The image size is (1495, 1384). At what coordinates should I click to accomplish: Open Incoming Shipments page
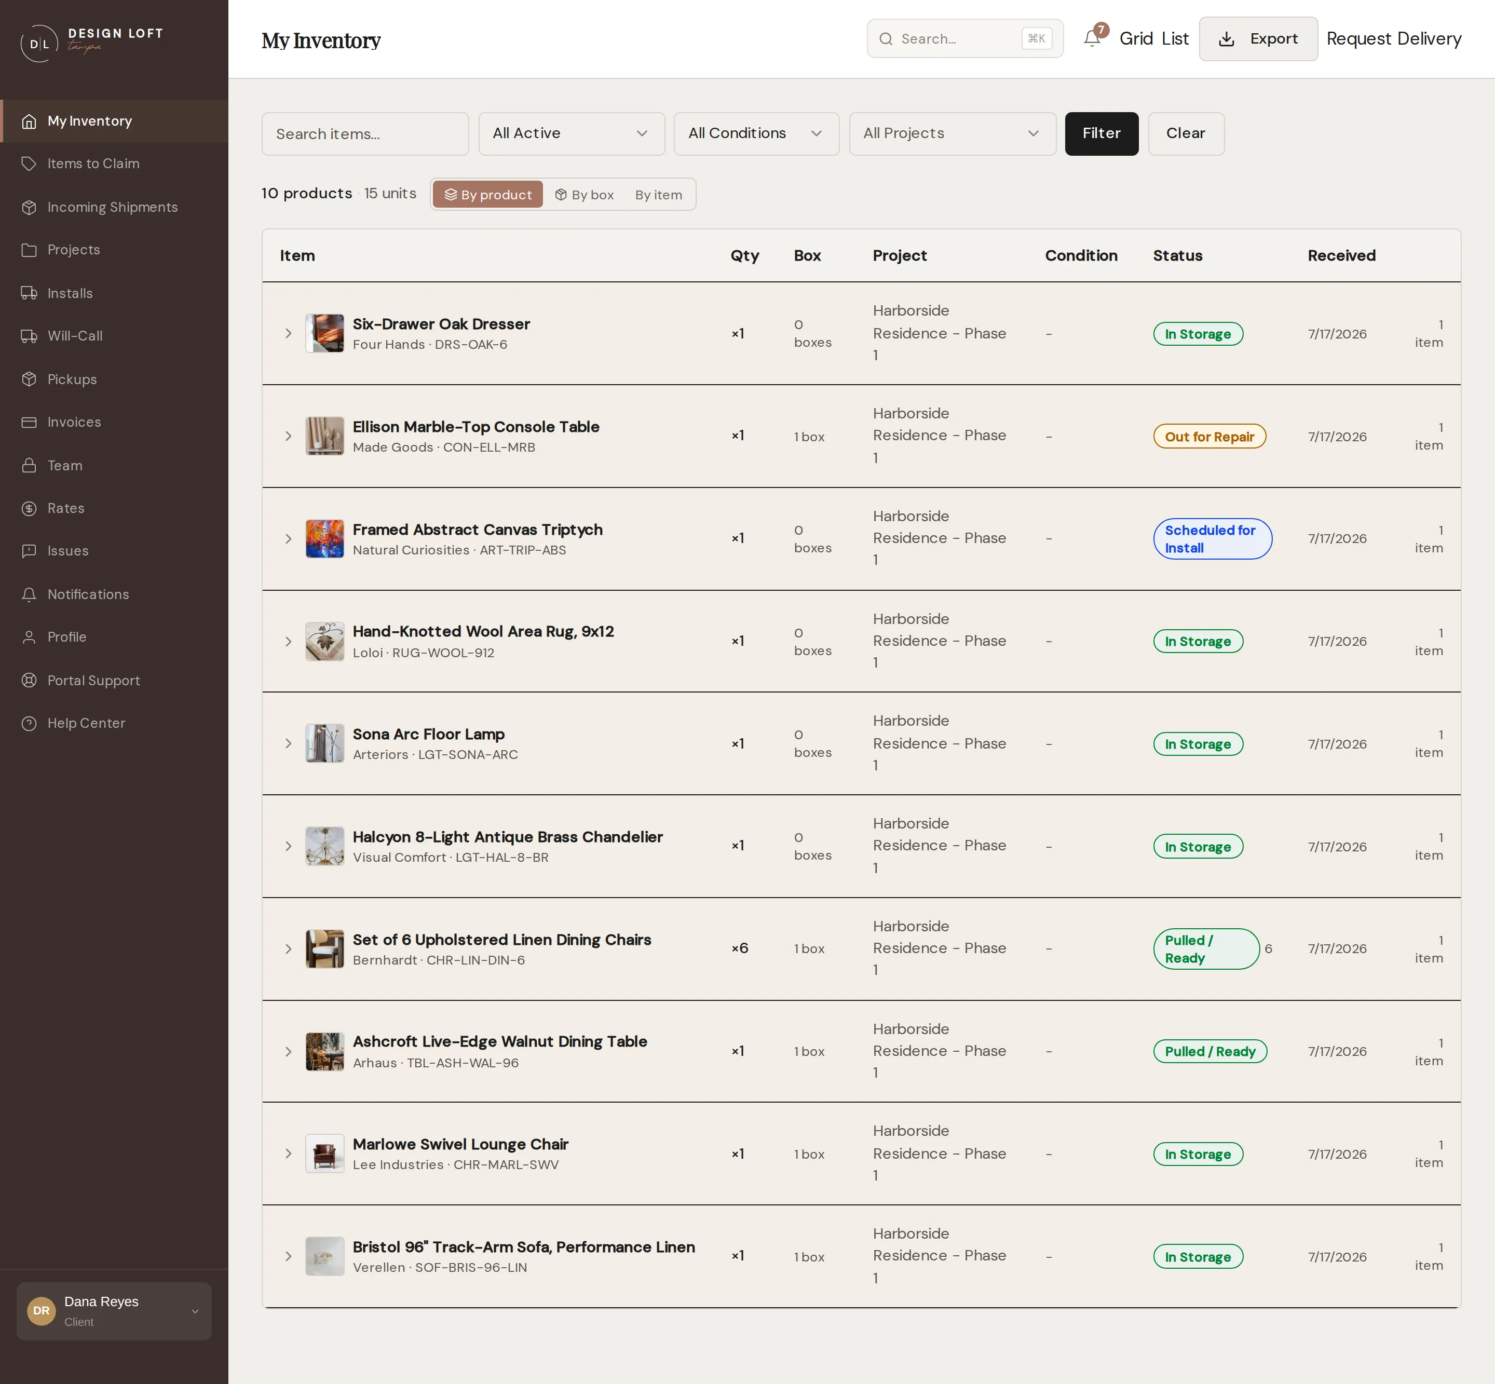point(114,207)
